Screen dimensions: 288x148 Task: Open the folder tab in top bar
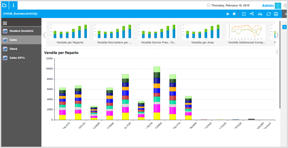click(4, 5)
